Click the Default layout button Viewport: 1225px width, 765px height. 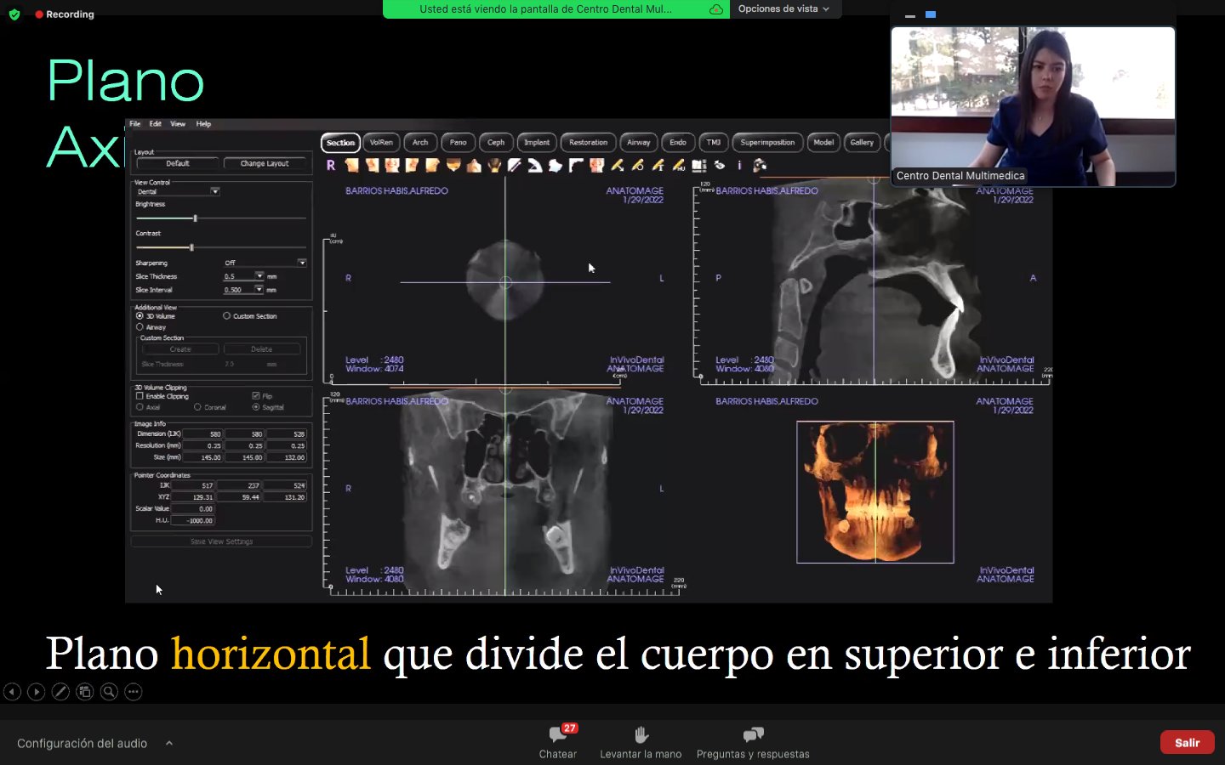pyautogui.click(x=178, y=163)
